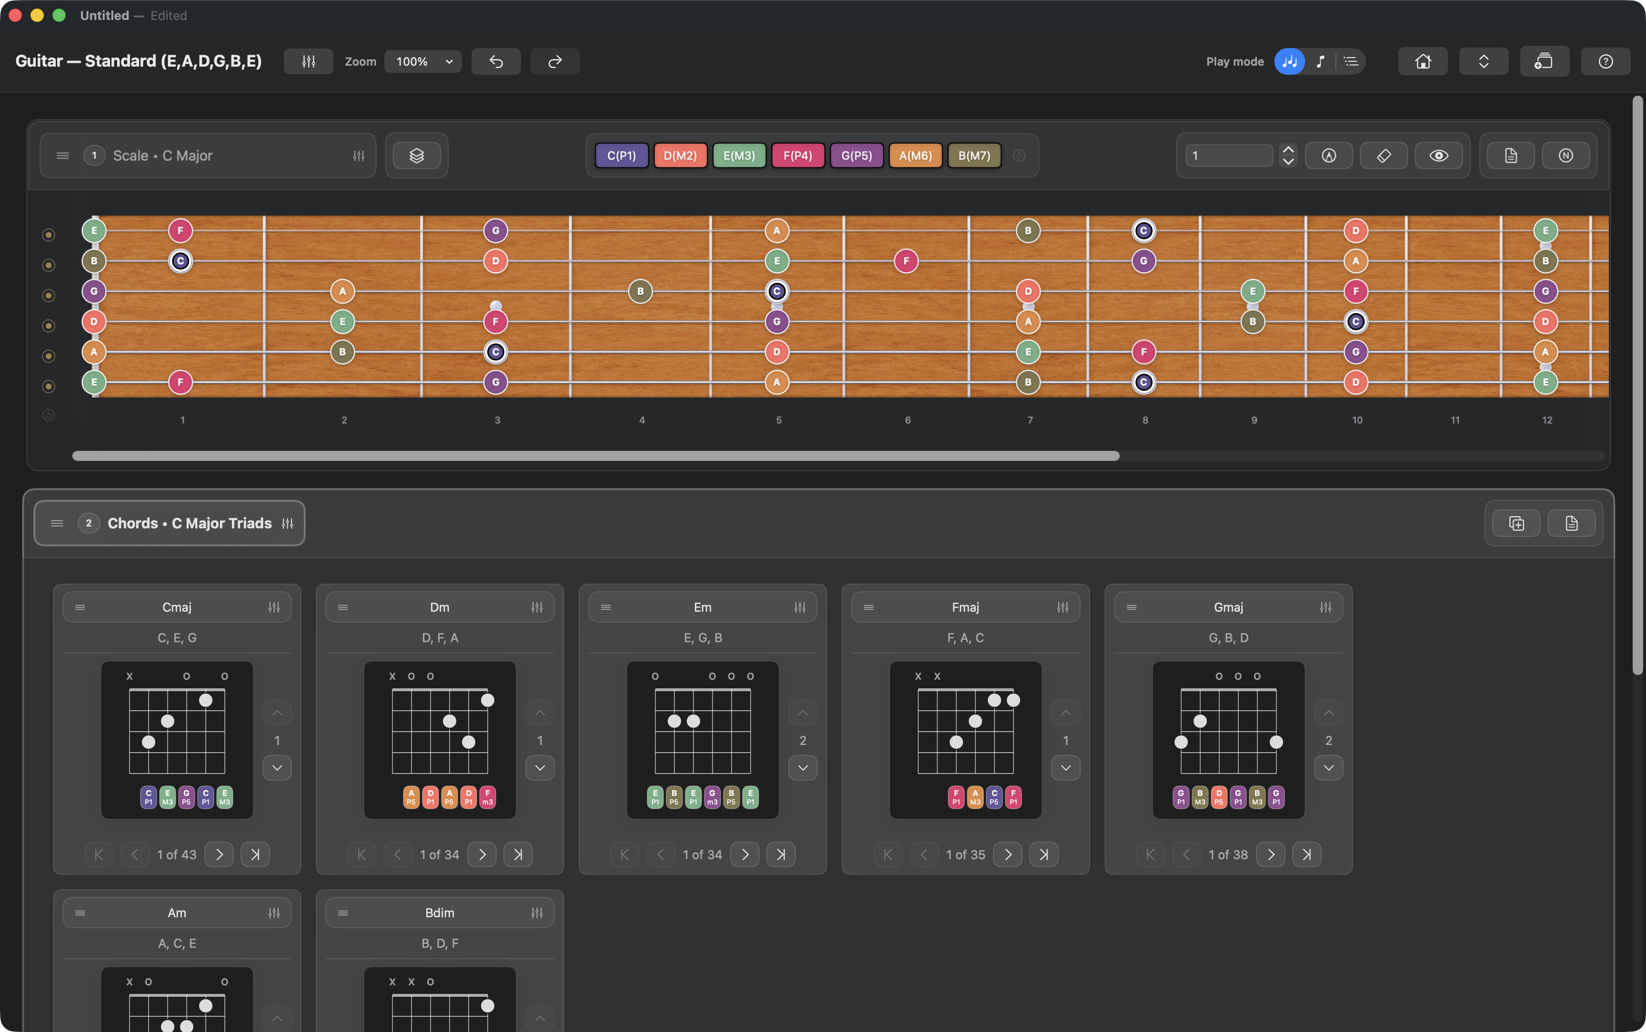The height and width of the screenshot is (1032, 1646).
Task: Select the eraser tool in Scale panel
Action: point(1384,156)
